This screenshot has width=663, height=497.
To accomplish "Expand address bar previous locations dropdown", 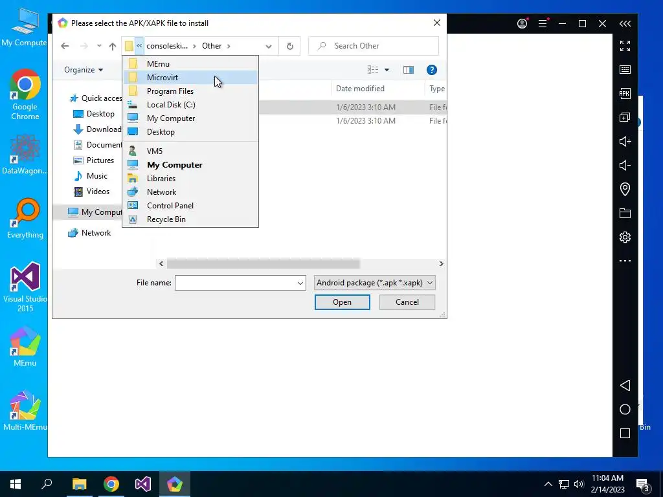I will point(269,46).
